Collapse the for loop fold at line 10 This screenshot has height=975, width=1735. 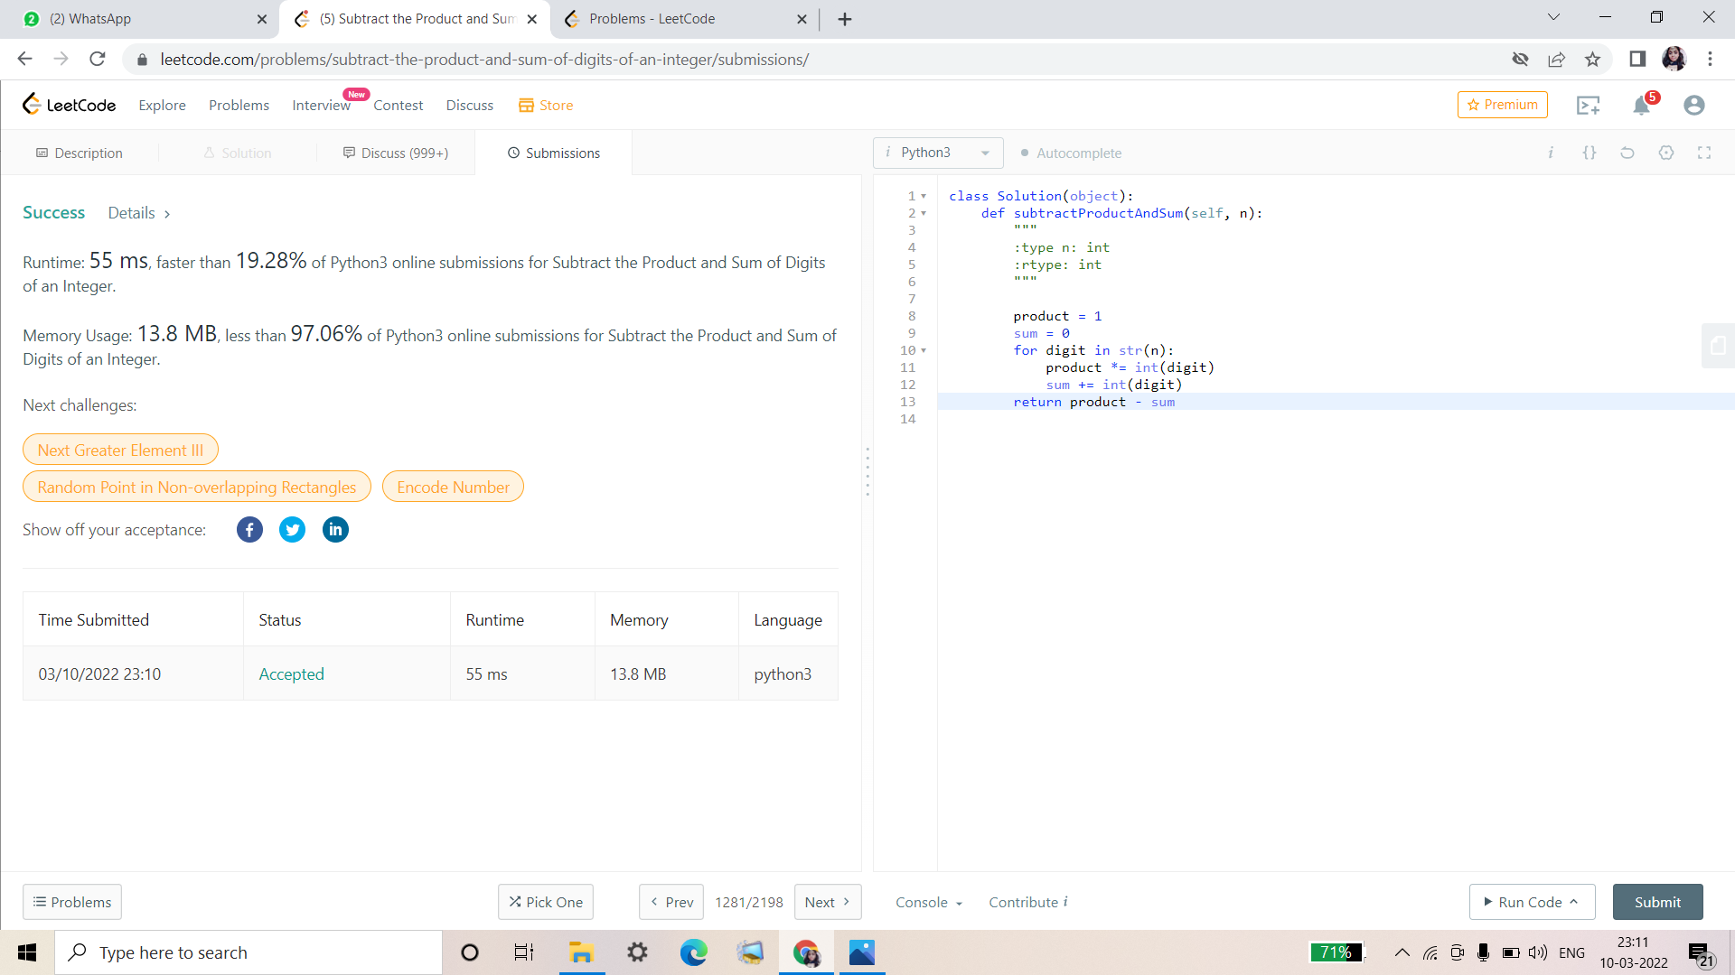pyautogui.click(x=924, y=350)
